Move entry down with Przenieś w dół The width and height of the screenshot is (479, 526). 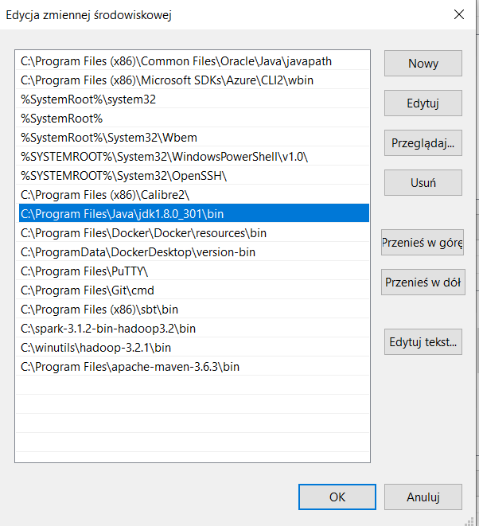click(x=423, y=282)
